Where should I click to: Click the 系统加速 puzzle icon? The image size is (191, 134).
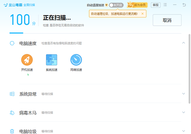point(52,60)
